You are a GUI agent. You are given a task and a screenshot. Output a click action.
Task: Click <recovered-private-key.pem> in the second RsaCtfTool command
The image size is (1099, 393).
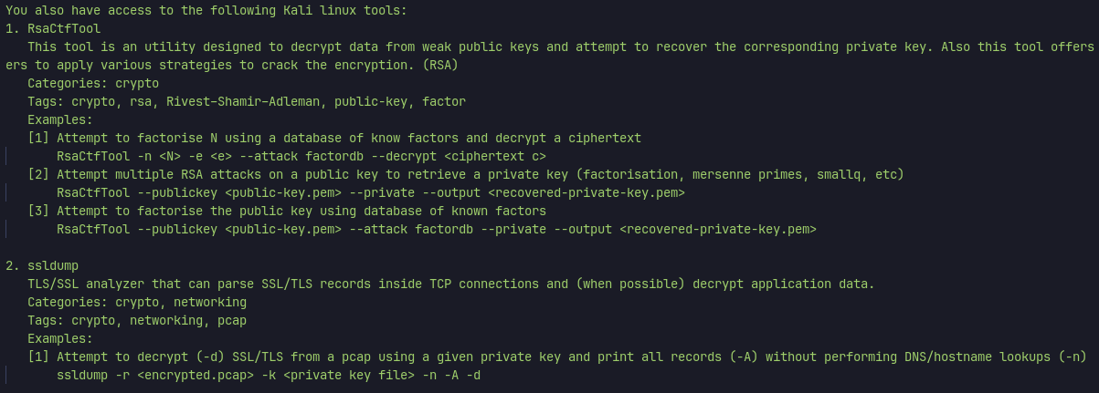586,192
